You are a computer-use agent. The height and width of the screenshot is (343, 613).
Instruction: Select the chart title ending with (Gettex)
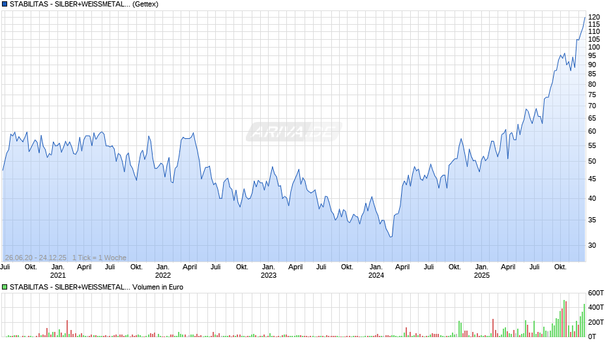(x=84, y=5)
